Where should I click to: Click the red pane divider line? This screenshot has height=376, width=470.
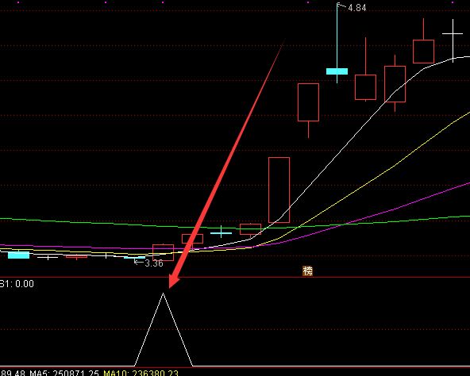[235, 277]
